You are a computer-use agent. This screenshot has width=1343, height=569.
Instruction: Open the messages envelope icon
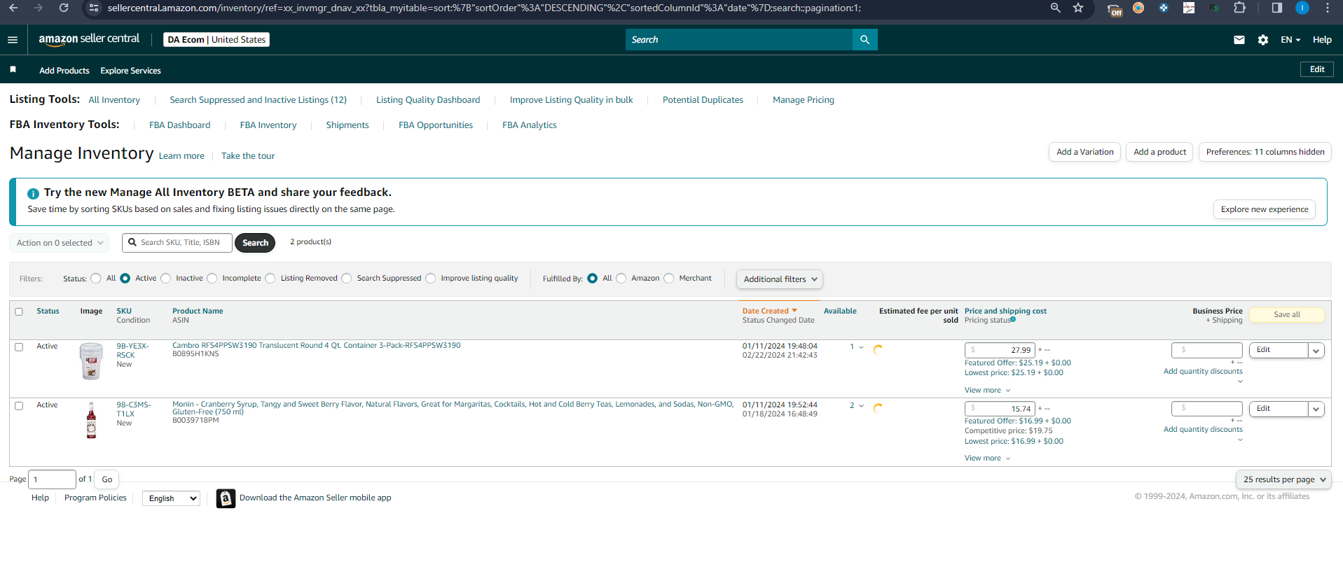1239,40
